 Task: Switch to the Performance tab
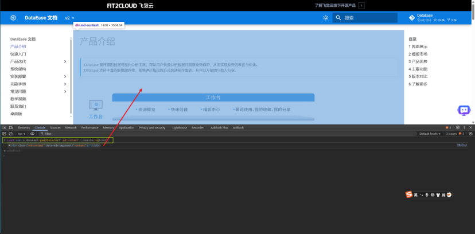click(x=89, y=128)
